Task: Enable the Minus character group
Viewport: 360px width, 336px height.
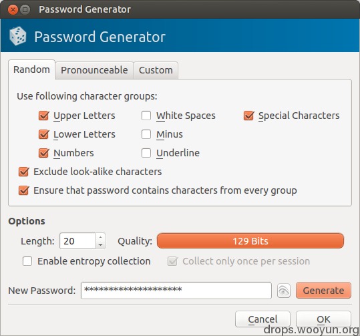Action: coord(146,134)
